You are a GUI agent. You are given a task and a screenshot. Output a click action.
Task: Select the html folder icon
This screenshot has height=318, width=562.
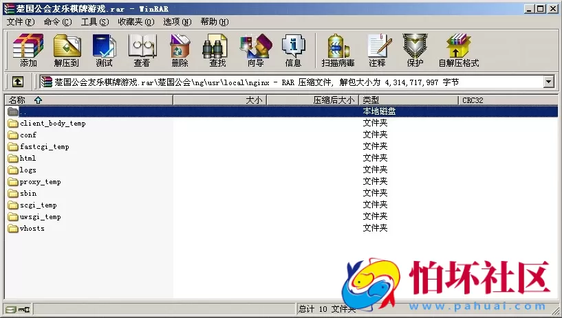click(x=13, y=159)
